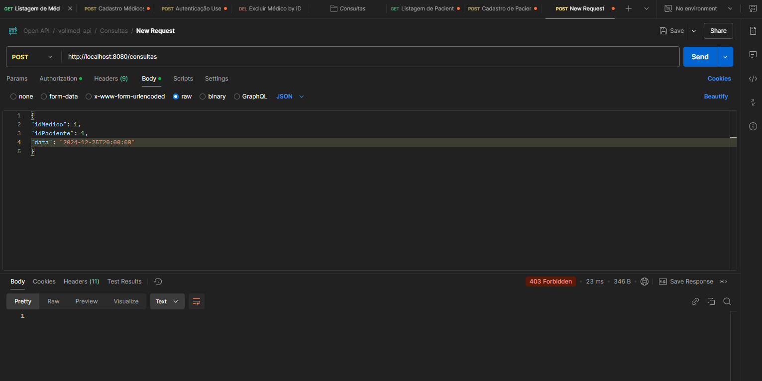This screenshot has width=762, height=381.
Task: Click the request URL input field
Action: [x=370, y=57]
